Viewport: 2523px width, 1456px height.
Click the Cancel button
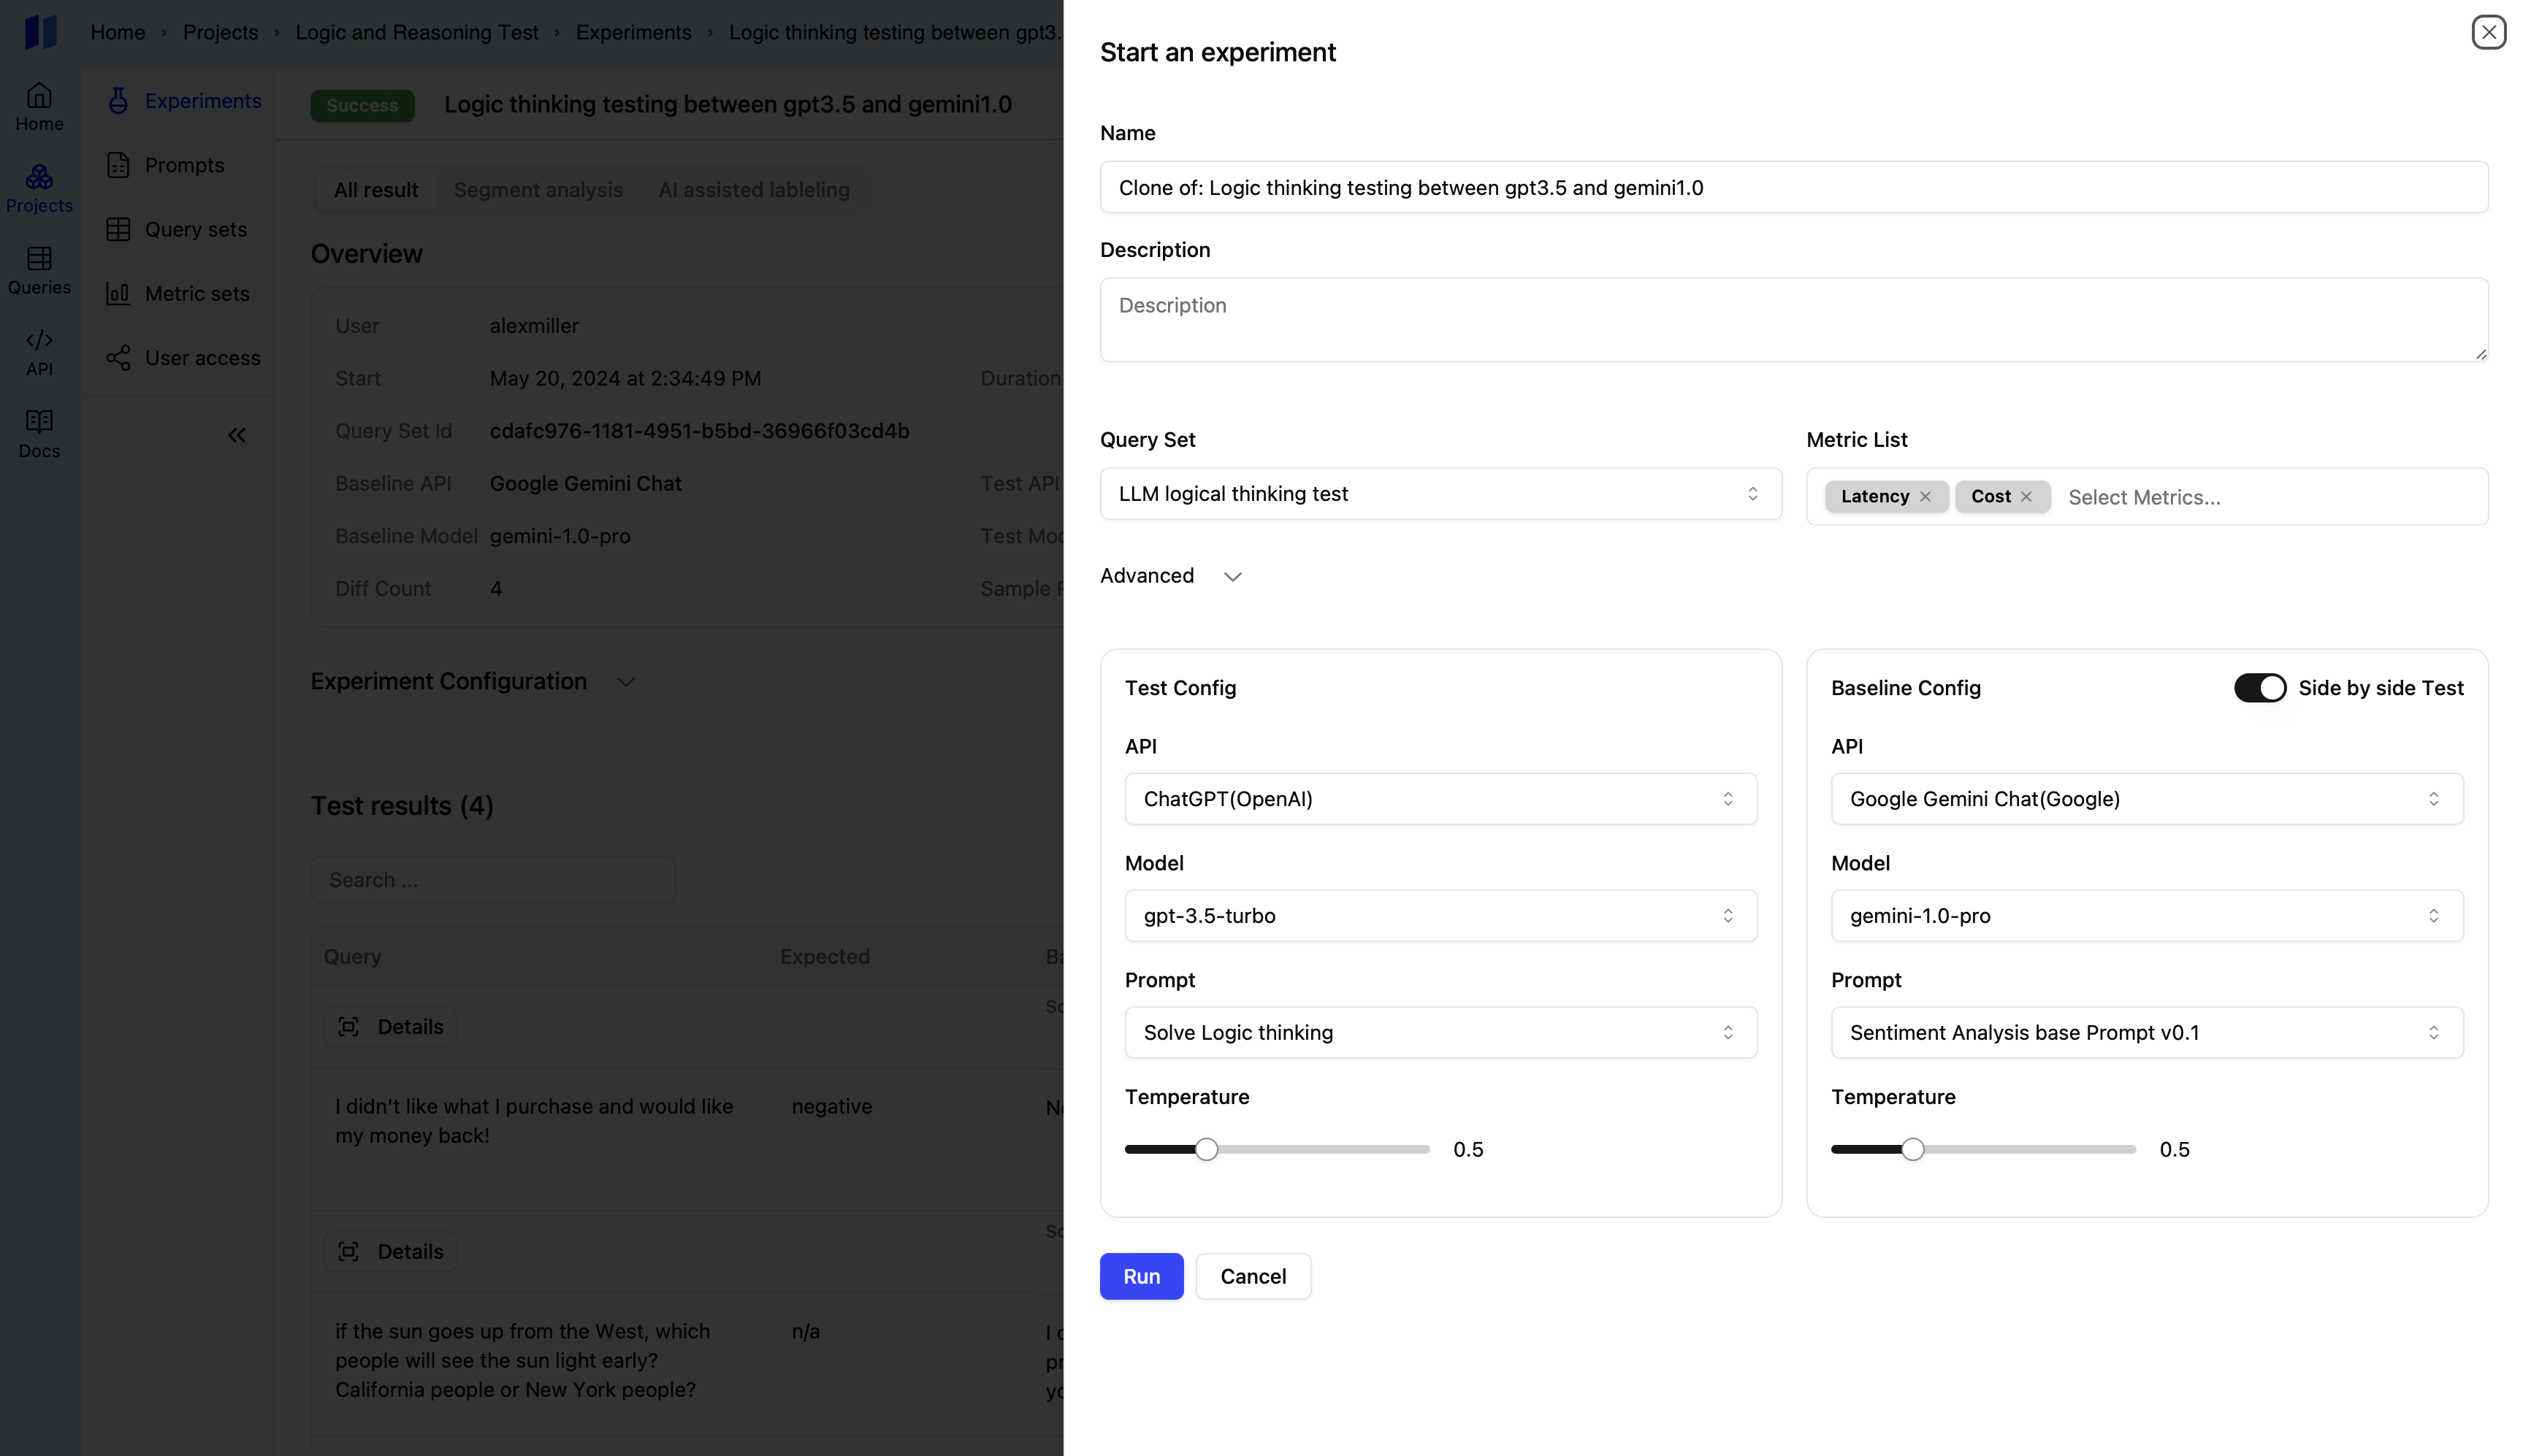click(1253, 1277)
